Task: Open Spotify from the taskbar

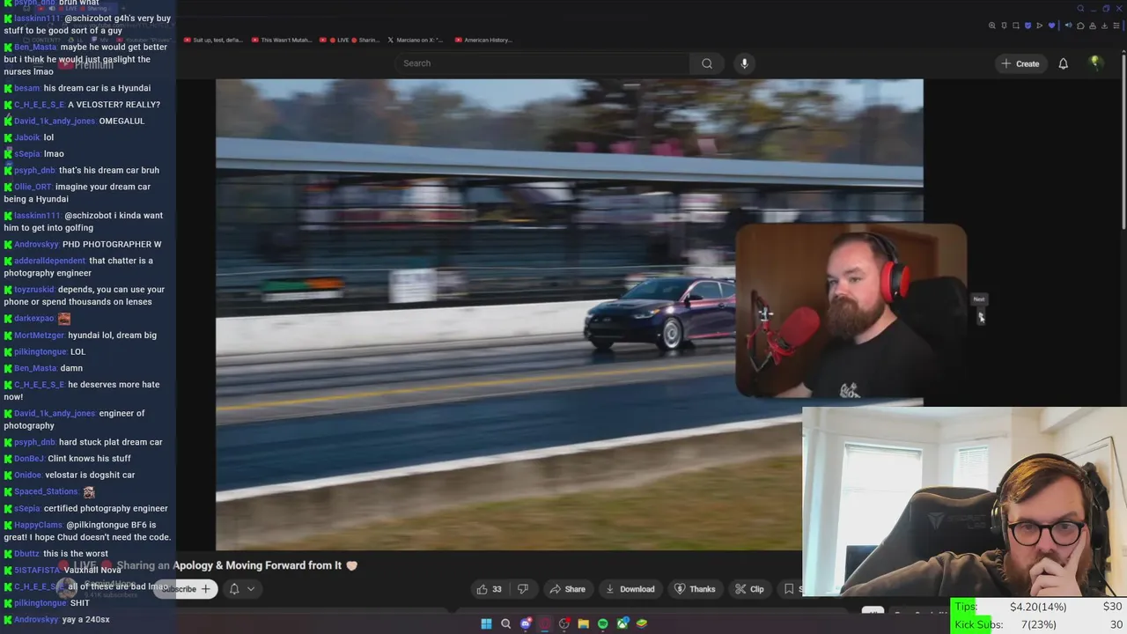Action: 602,623
